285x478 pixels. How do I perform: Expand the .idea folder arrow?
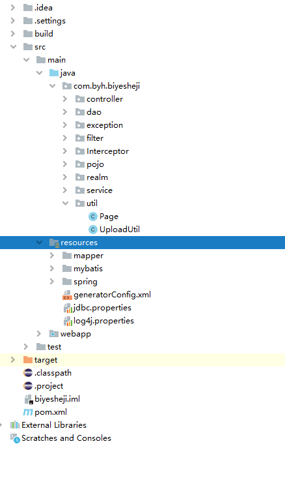pyautogui.click(x=13, y=8)
